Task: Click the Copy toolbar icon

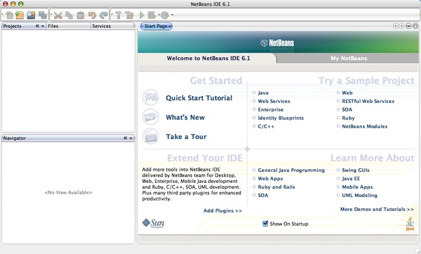Action: [69, 15]
